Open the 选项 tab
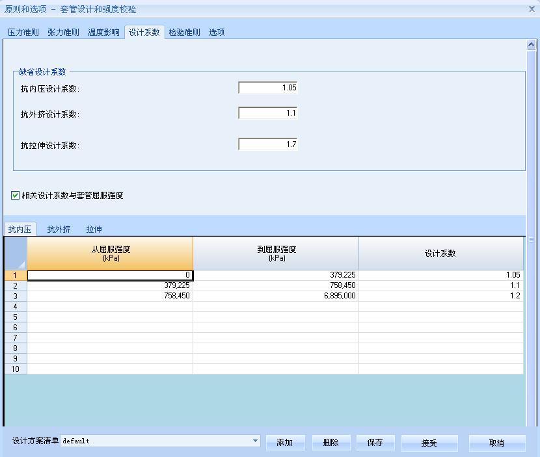This screenshot has height=457, width=540. [x=217, y=33]
